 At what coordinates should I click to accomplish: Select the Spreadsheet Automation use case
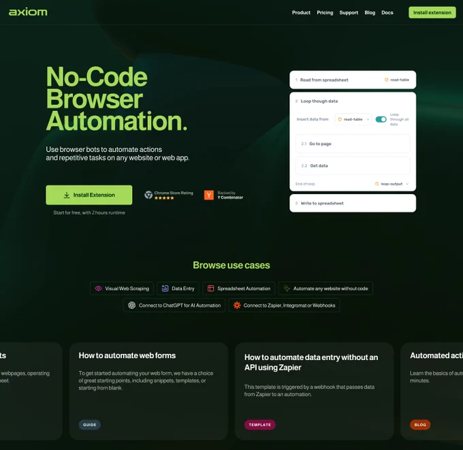coord(238,289)
